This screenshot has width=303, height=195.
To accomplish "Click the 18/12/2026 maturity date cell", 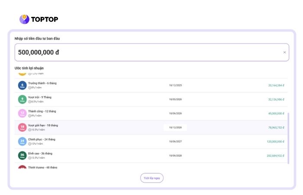I will click(x=175, y=127).
